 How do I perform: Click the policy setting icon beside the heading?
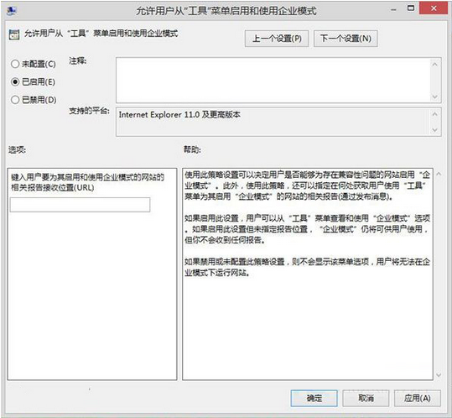(13, 34)
